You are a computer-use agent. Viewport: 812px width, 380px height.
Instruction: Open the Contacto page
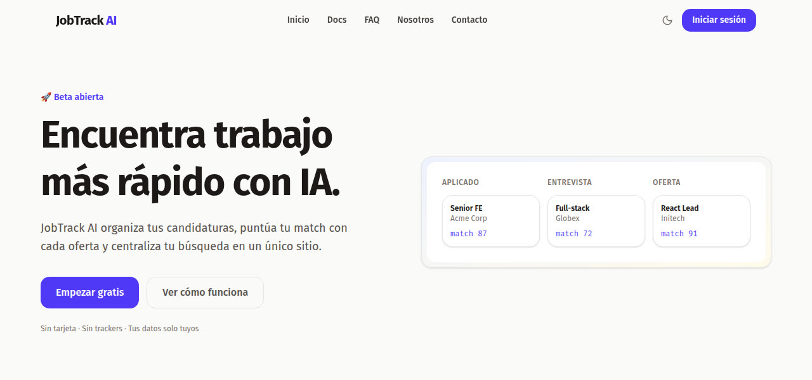[x=469, y=20]
